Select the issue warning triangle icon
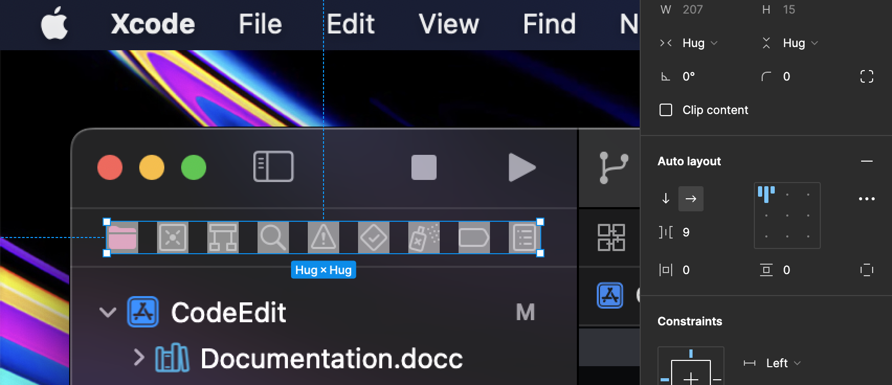 pos(324,237)
